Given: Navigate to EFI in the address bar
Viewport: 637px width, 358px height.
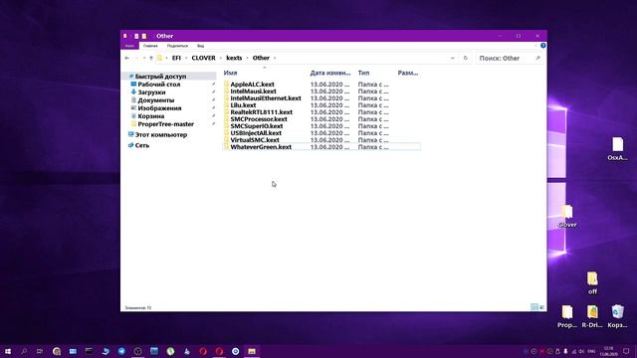Looking at the screenshot, I should click(176, 58).
